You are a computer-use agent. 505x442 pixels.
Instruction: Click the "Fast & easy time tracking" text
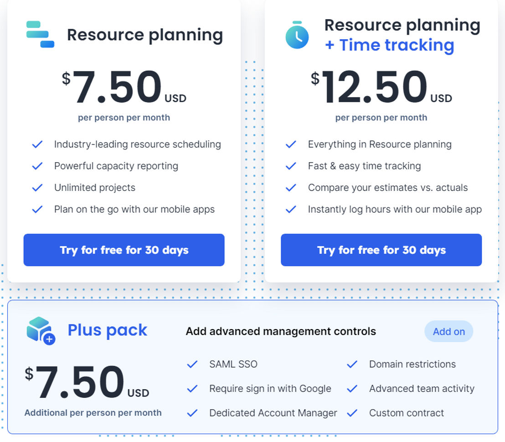tap(364, 166)
